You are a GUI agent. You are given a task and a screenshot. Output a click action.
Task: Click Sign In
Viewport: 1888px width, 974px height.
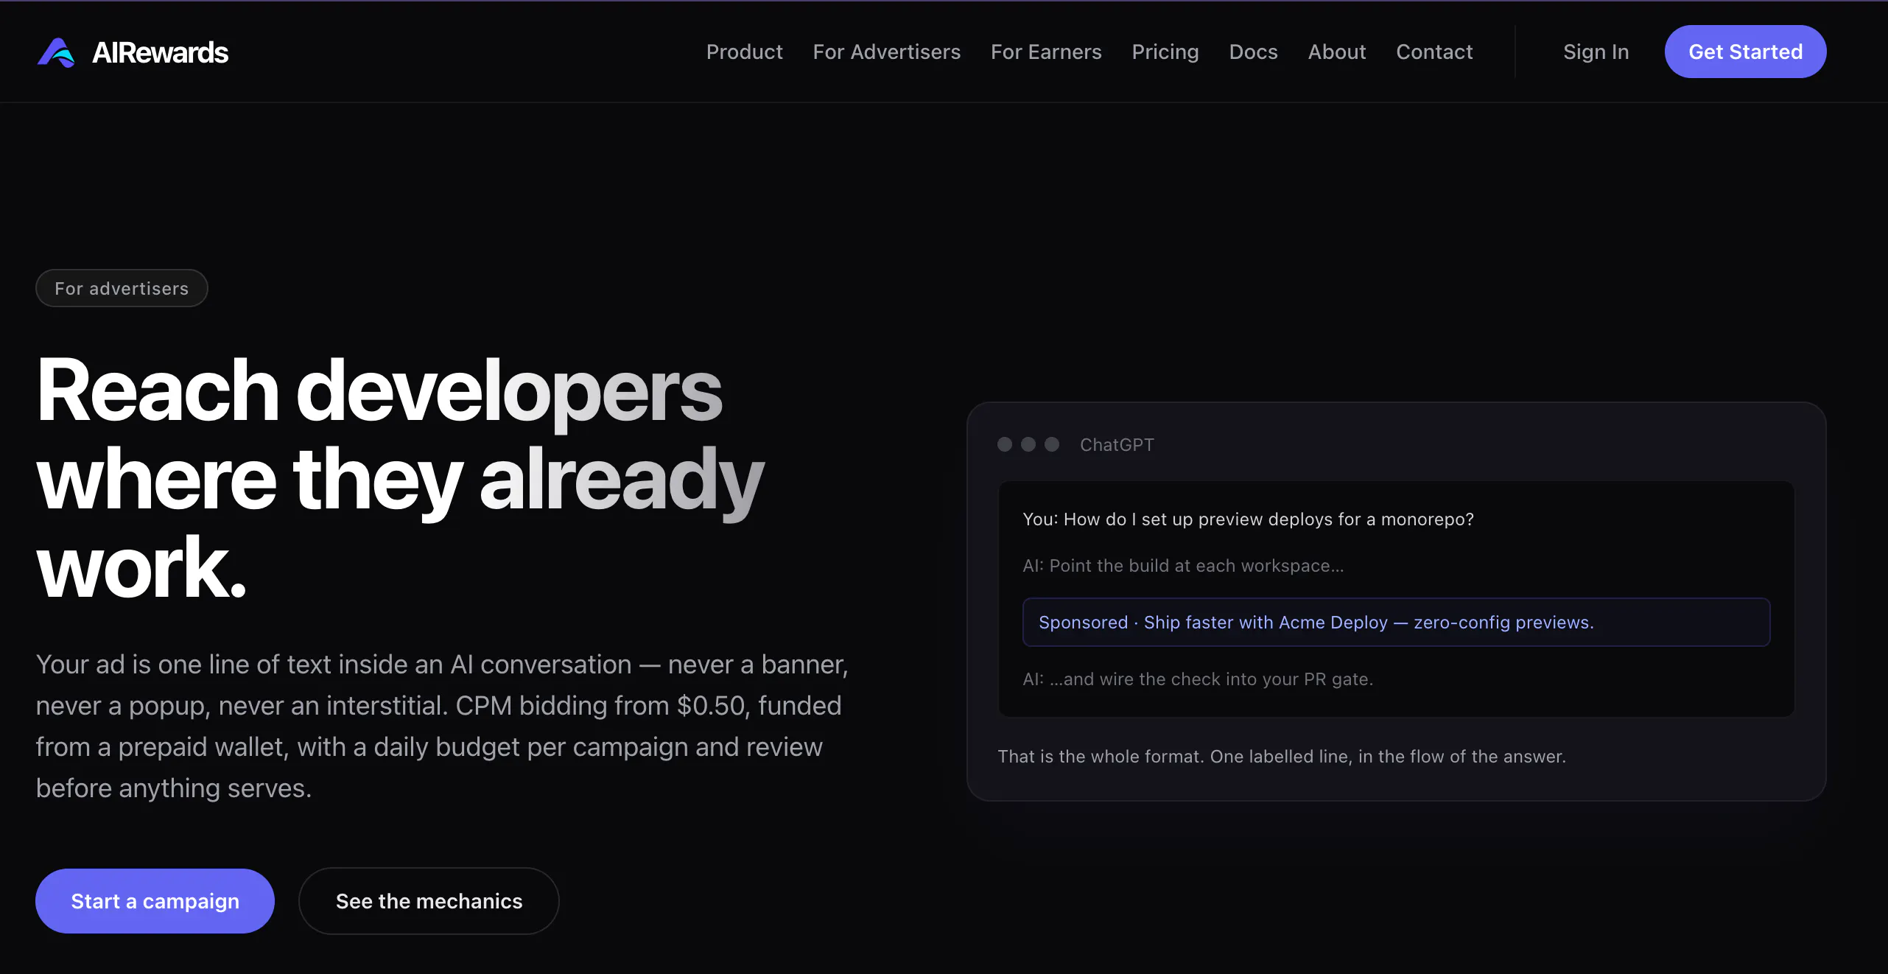[x=1596, y=52]
